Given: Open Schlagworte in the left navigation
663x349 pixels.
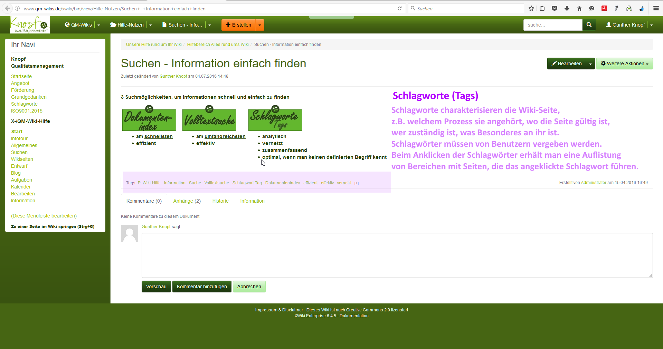Looking at the screenshot, I should tap(24, 104).
